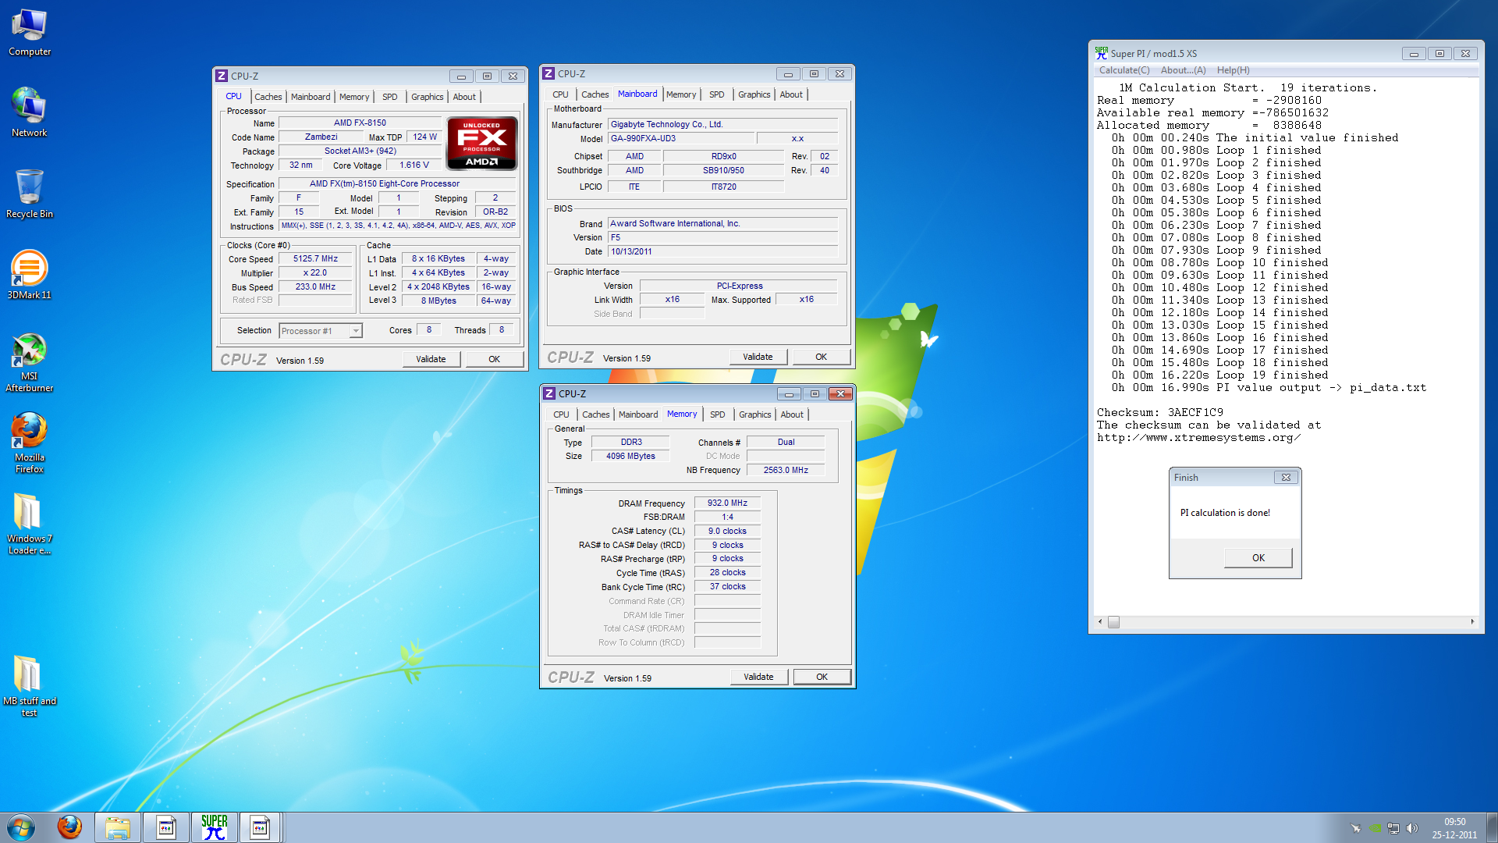Open the Memory tab in the CPU window
The image size is (1498, 843).
click(x=354, y=97)
